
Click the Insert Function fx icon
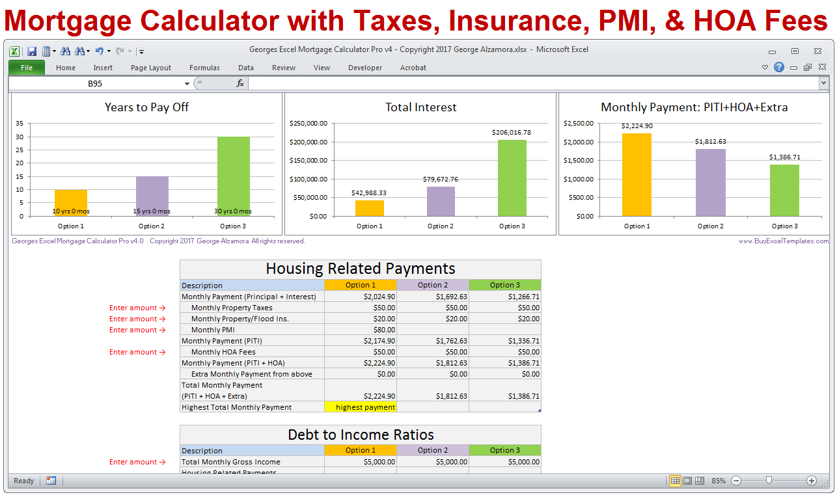(239, 83)
